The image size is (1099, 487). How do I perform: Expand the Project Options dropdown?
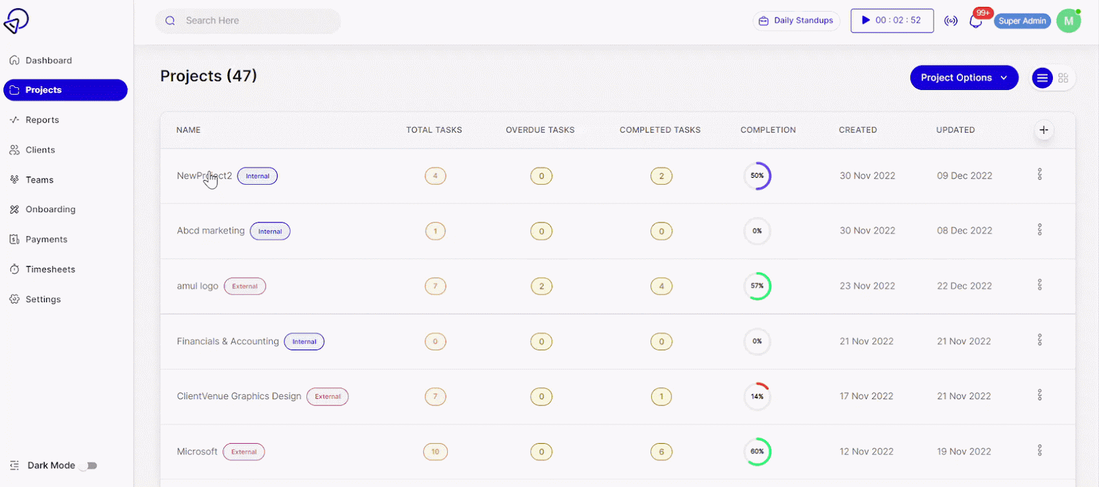[964, 78]
